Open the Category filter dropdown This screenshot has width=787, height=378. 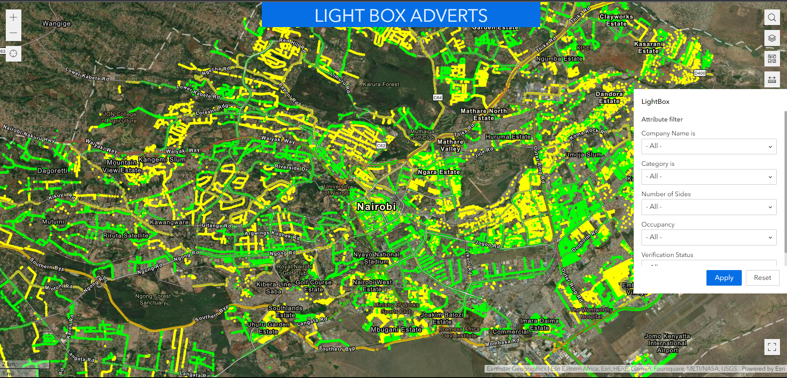pyautogui.click(x=709, y=177)
